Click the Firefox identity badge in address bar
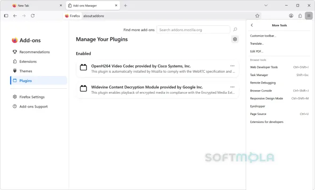The image size is (315, 190). tap(72, 16)
